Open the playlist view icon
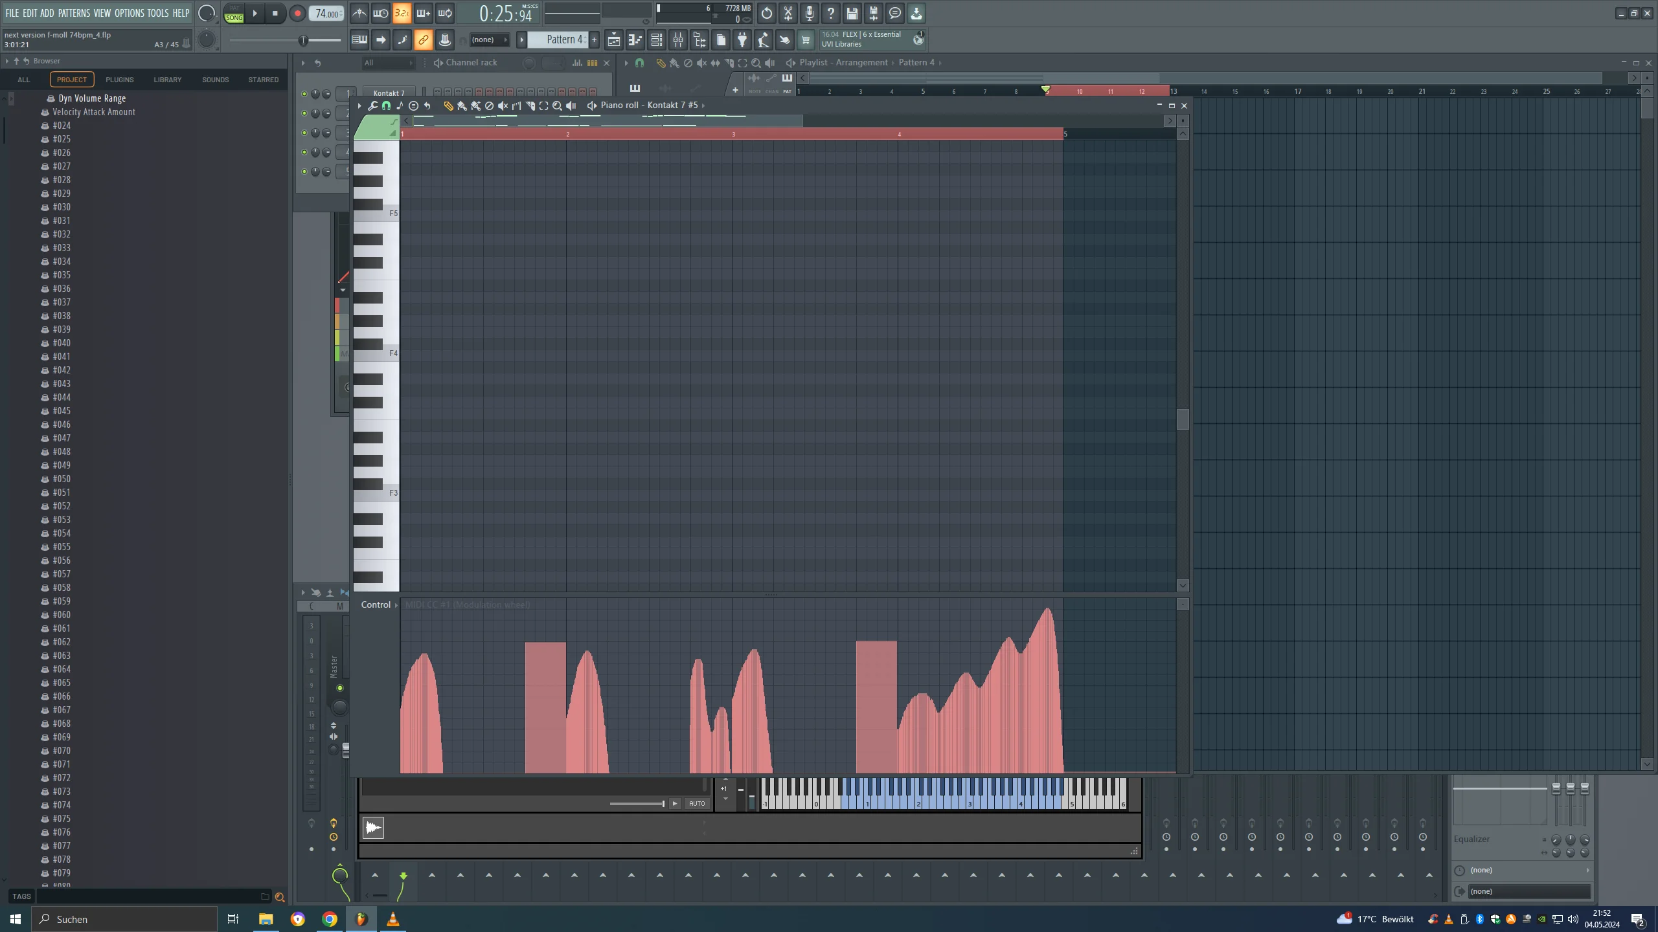1658x932 pixels. 613,40
